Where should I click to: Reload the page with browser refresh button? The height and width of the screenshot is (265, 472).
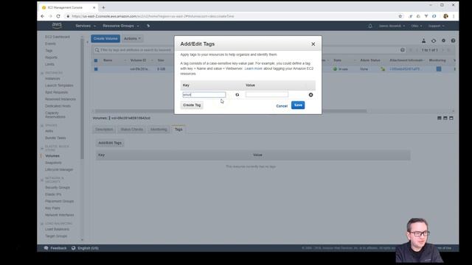coord(58,16)
